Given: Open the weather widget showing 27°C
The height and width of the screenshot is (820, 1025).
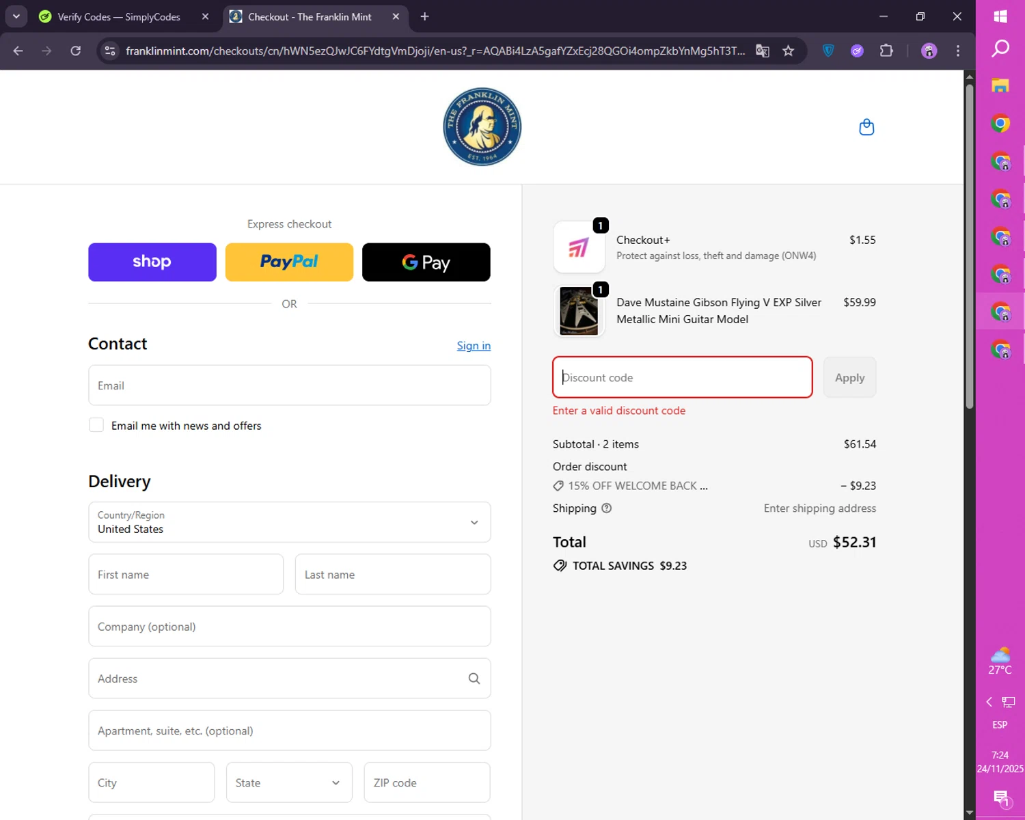Looking at the screenshot, I should [x=1000, y=661].
